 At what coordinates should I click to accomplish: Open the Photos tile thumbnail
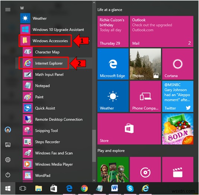(x=145, y=64)
